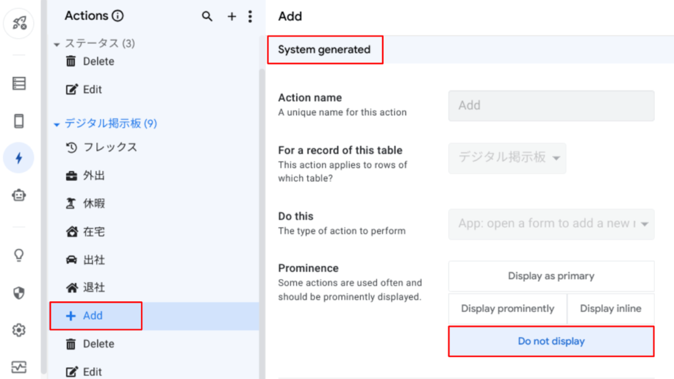The width and height of the screenshot is (674, 379).
Task: Collapse the デジタル掲示板 (9) group
Action: [x=57, y=124]
